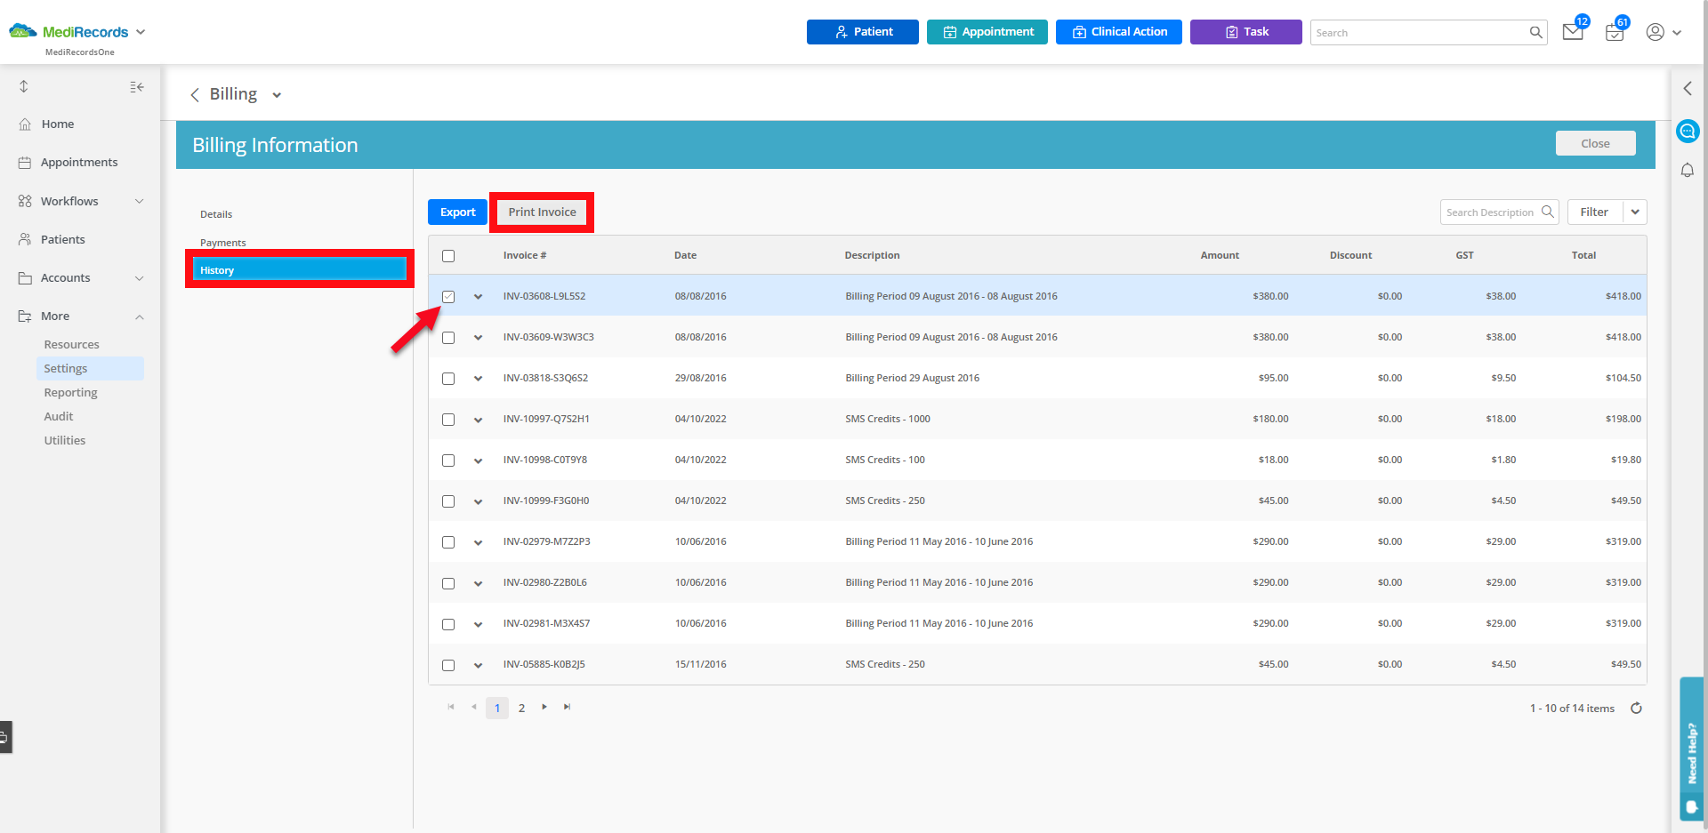Image resolution: width=1708 pixels, height=833 pixels.
Task: Expand row details for INV-10997-Q7S2H1
Action: point(479,420)
